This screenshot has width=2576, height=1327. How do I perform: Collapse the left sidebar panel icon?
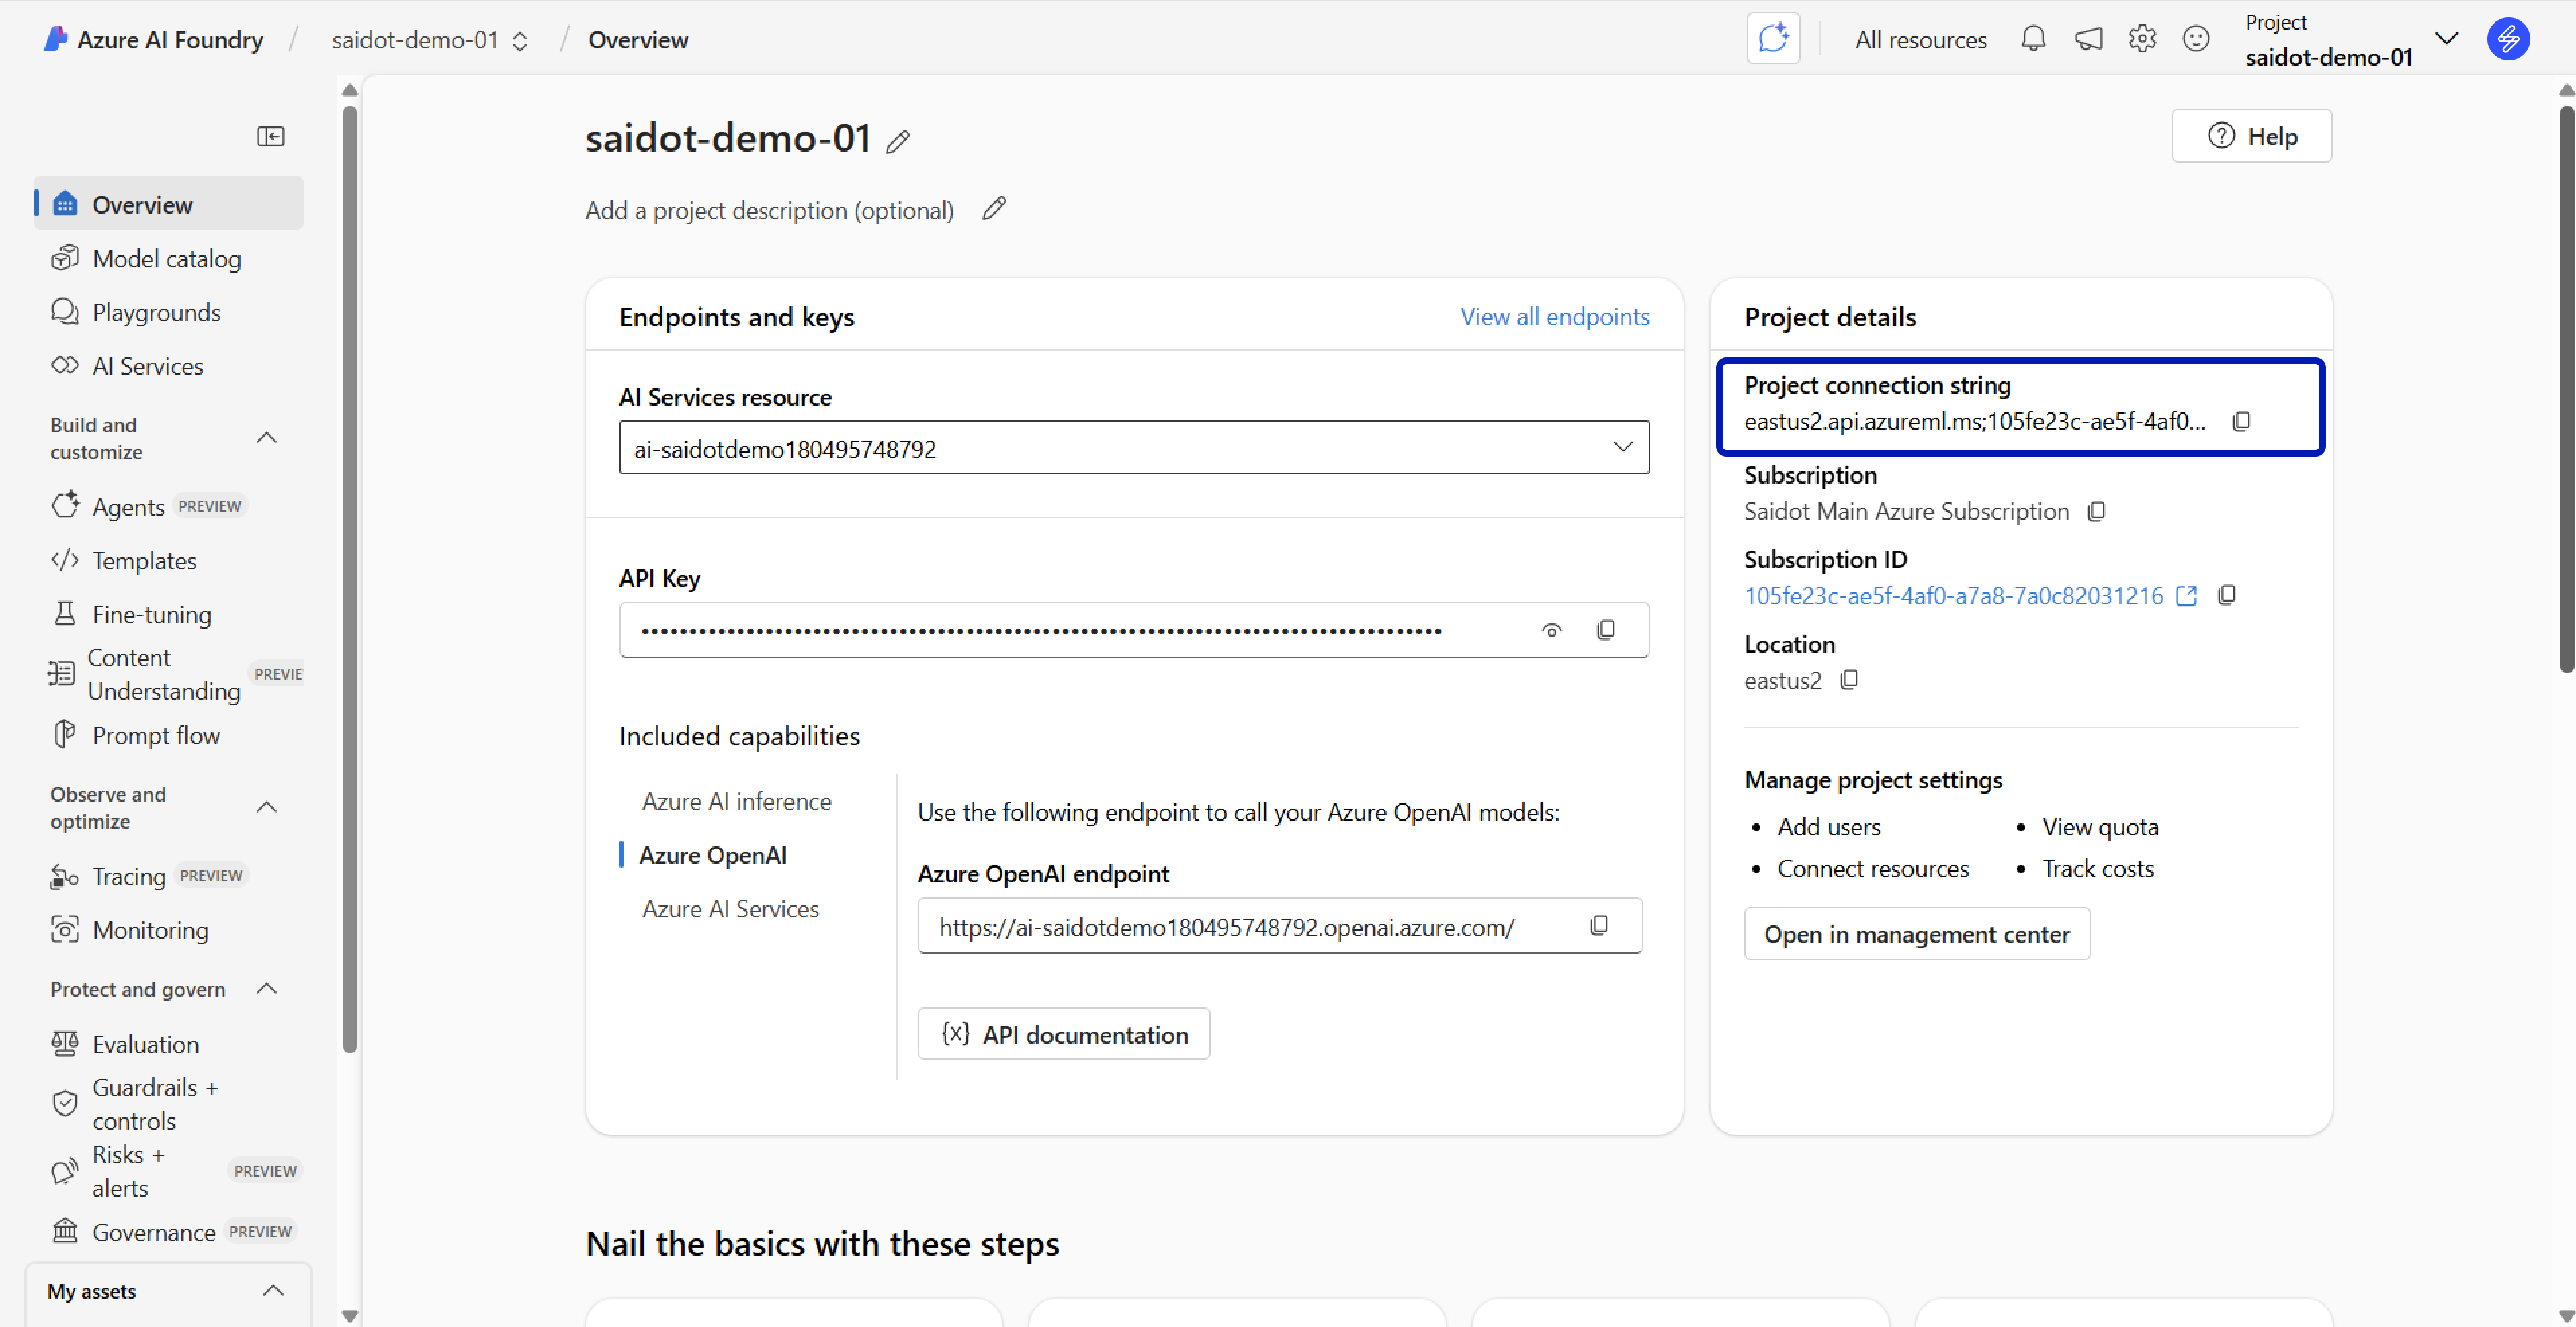pos(270,136)
